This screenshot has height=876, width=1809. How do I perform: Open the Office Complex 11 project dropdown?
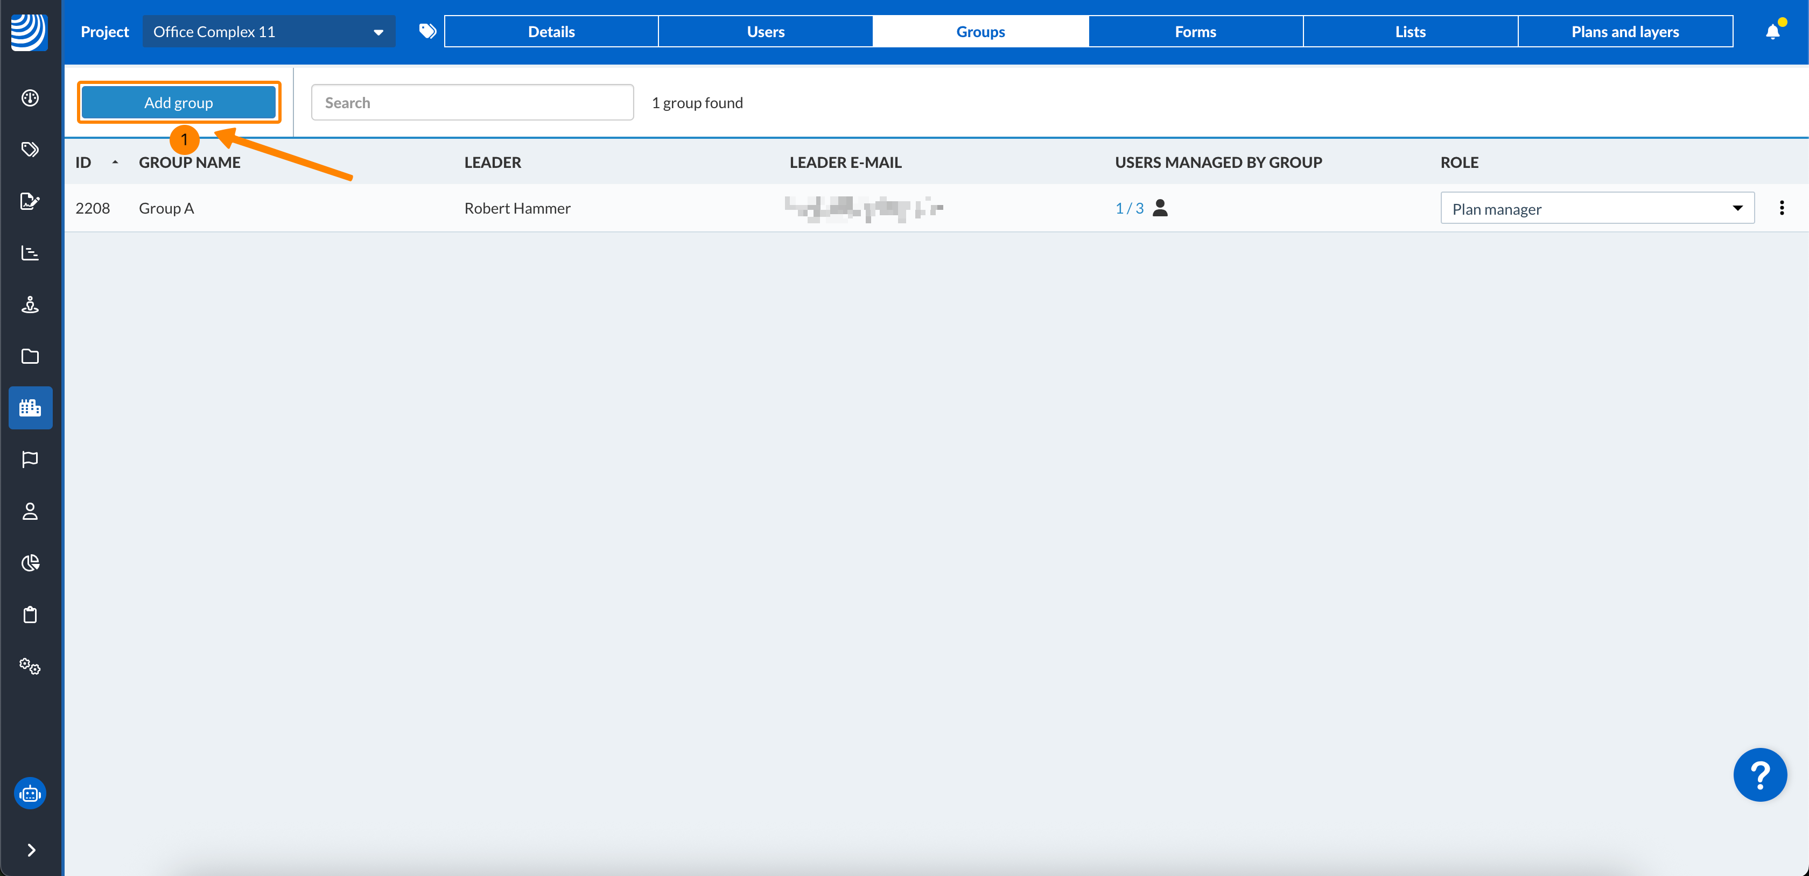point(268,32)
